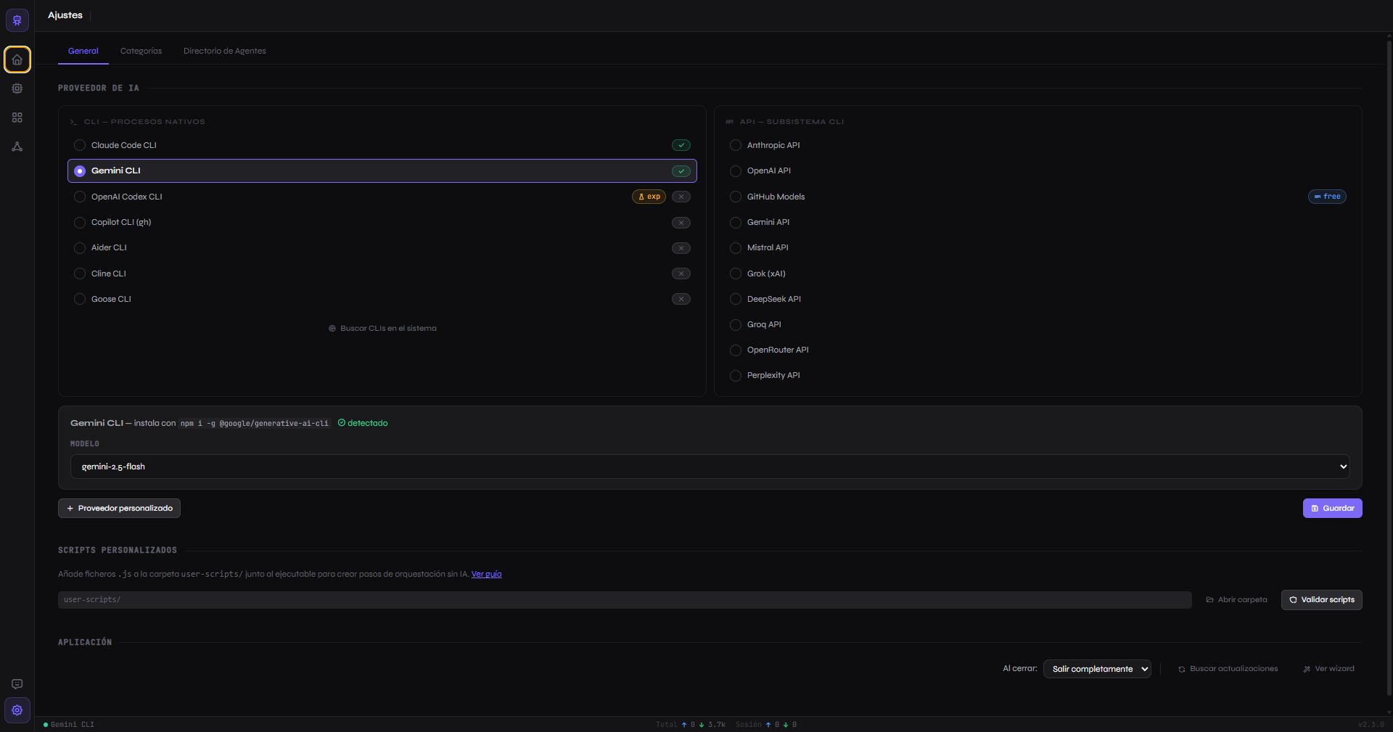Click the app logo icon in the sidebar

pos(17,20)
